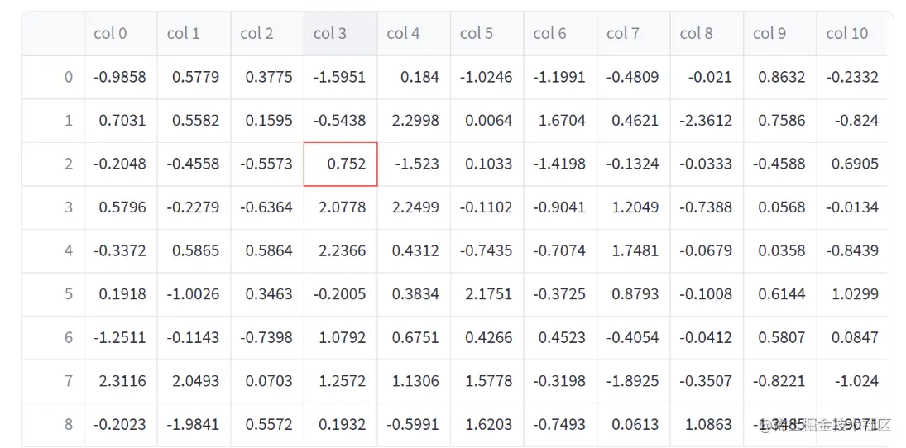The image size is (906, 448).
Task: Select row index 4 cell
Action: [53, 251]
